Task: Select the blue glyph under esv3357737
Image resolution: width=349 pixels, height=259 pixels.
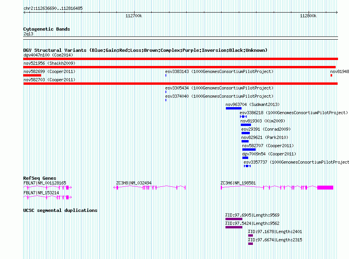Action: (247, 166)
